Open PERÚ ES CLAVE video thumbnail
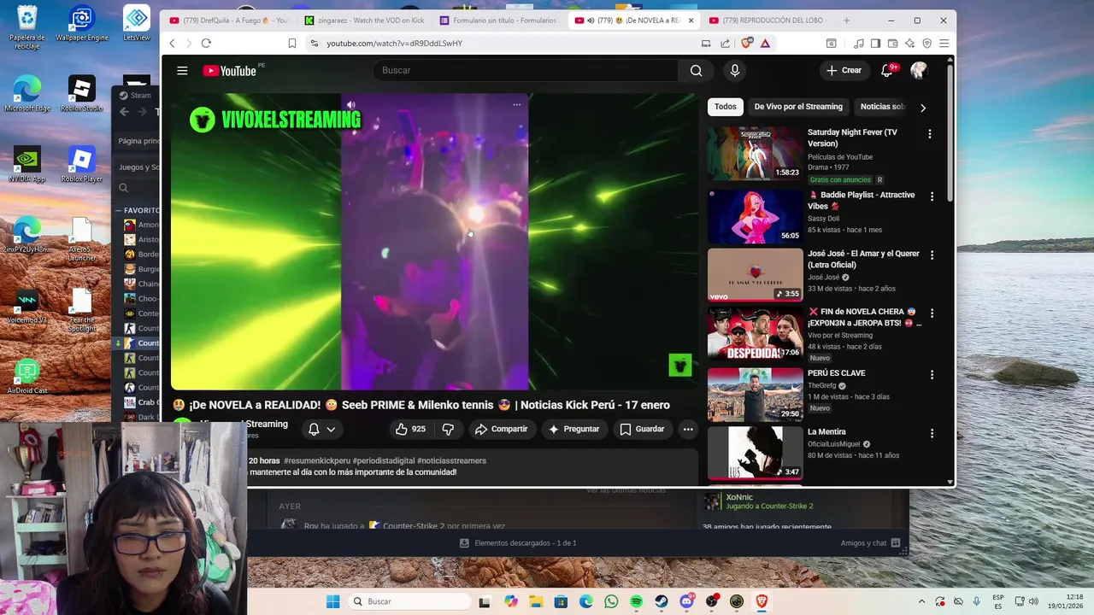 pos(755,395)
